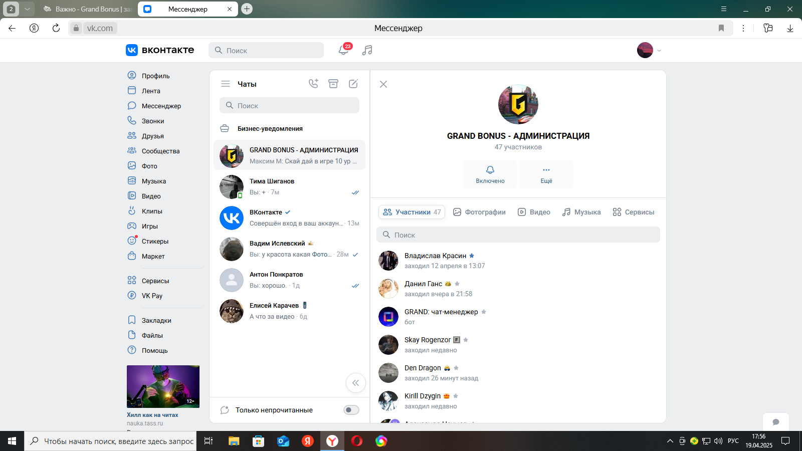Screen dimensions: 802x451
Task: Click the Фото sidebar icon
Action: 132,165
